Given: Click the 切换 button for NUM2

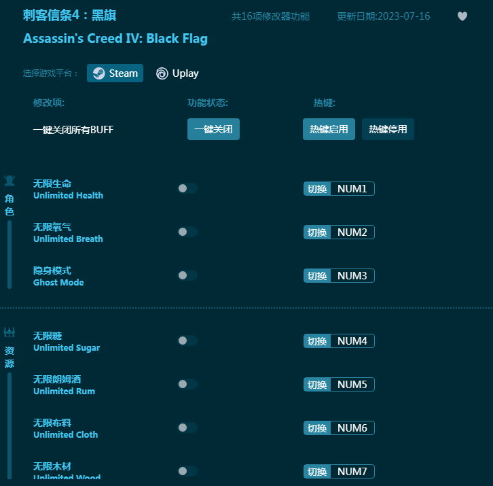Looking at the screenshot, I should (x=317, y=232).
